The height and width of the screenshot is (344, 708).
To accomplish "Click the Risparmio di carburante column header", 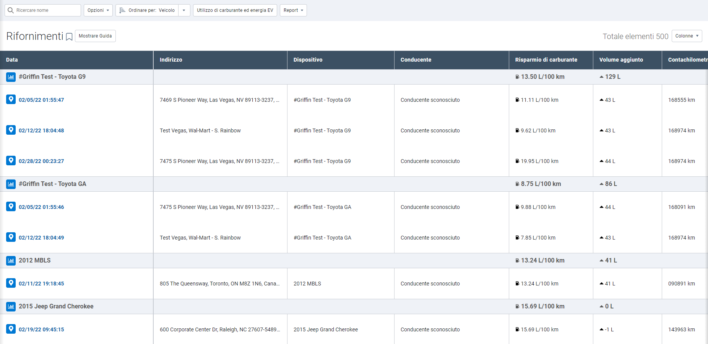I will click(546, 60).
